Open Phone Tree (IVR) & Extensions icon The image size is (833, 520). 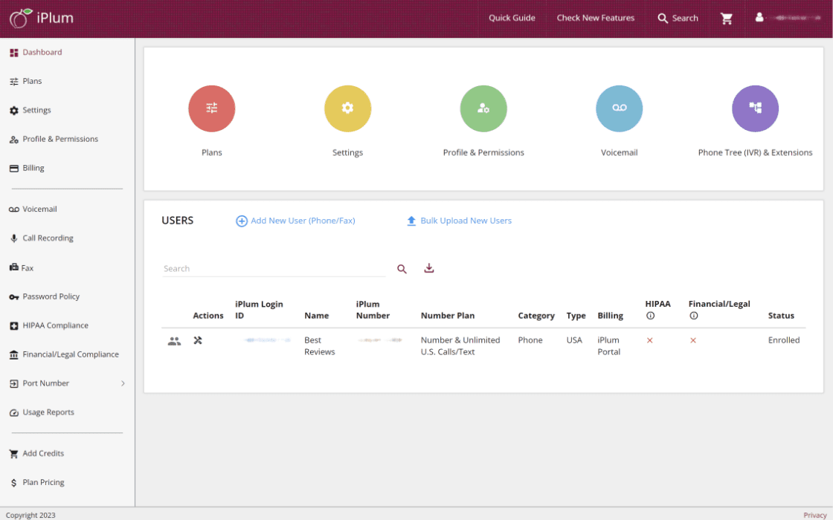tap(755, 108)
